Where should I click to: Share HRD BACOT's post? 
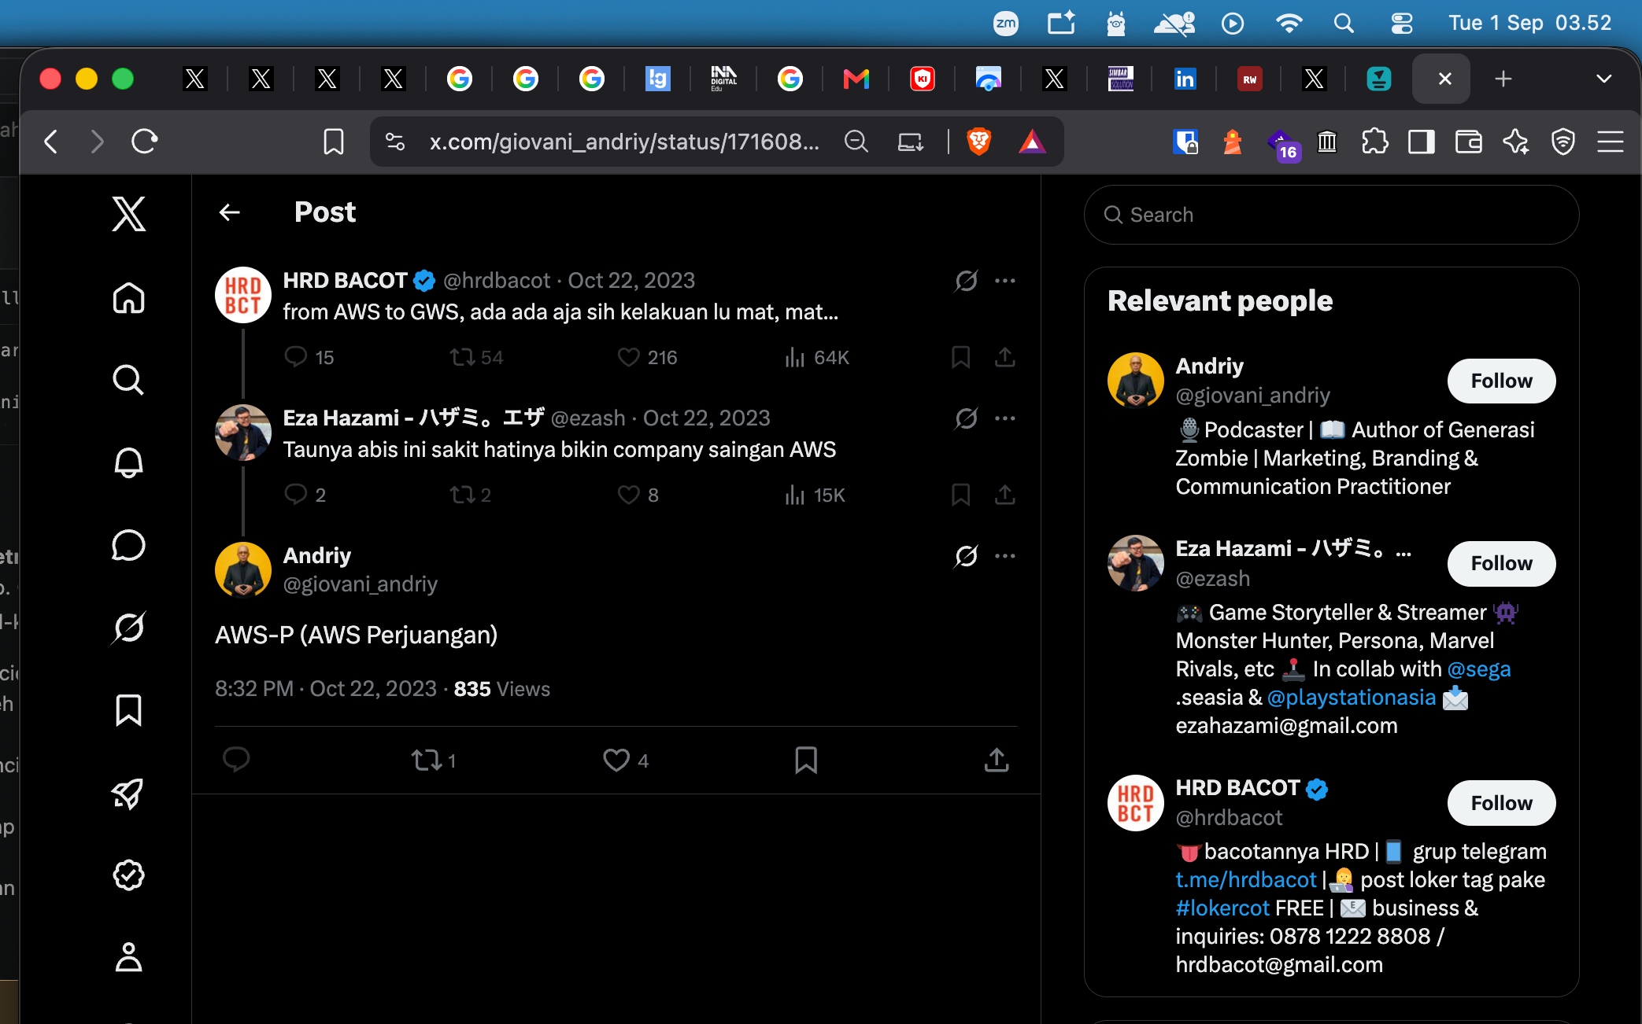[1005, 358]
